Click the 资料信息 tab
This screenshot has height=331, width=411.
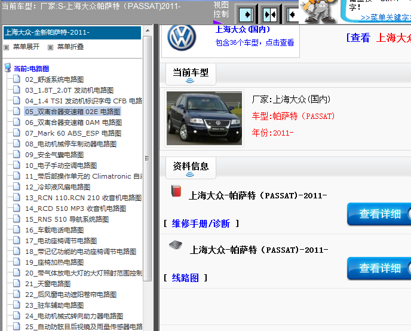click(x=191, y=168)
